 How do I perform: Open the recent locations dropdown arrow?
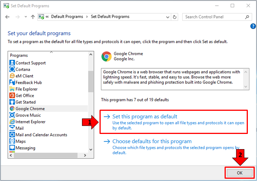pos(25,17)
